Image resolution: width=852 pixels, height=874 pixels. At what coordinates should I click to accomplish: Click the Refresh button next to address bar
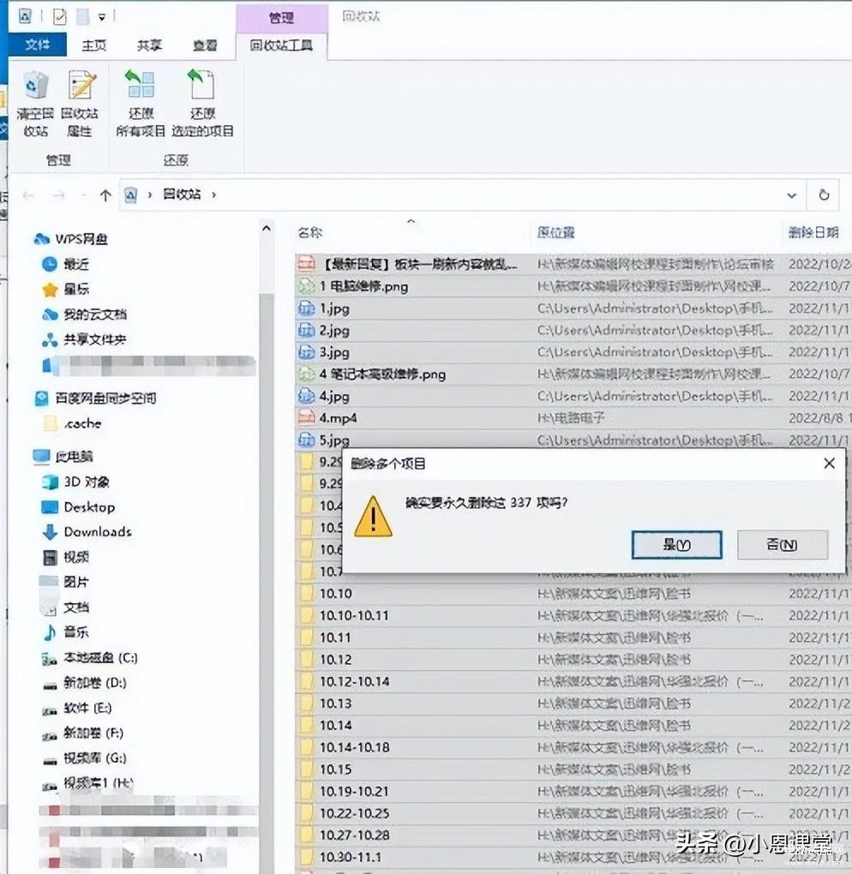point(824,195)
